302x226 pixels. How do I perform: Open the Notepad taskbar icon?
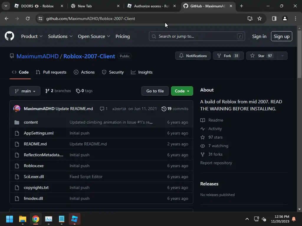(x=61, y=219)
